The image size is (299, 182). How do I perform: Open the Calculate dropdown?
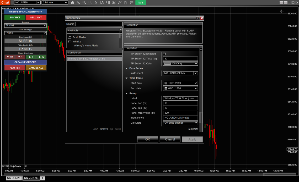point(180,123)
